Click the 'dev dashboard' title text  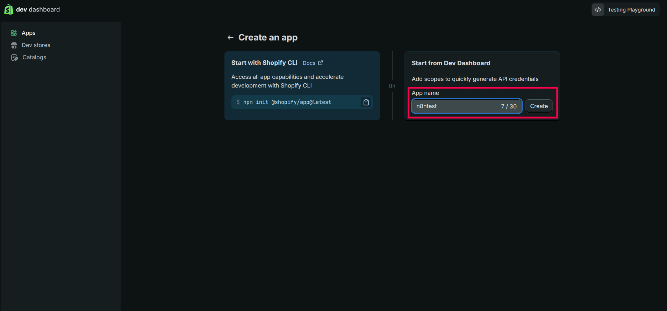point(38,10)
